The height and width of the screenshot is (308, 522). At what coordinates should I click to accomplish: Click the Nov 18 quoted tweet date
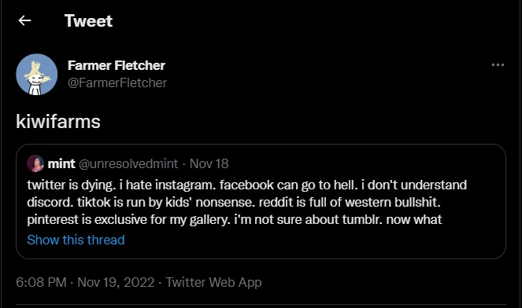pyautogui.click(x=209, y=163)
